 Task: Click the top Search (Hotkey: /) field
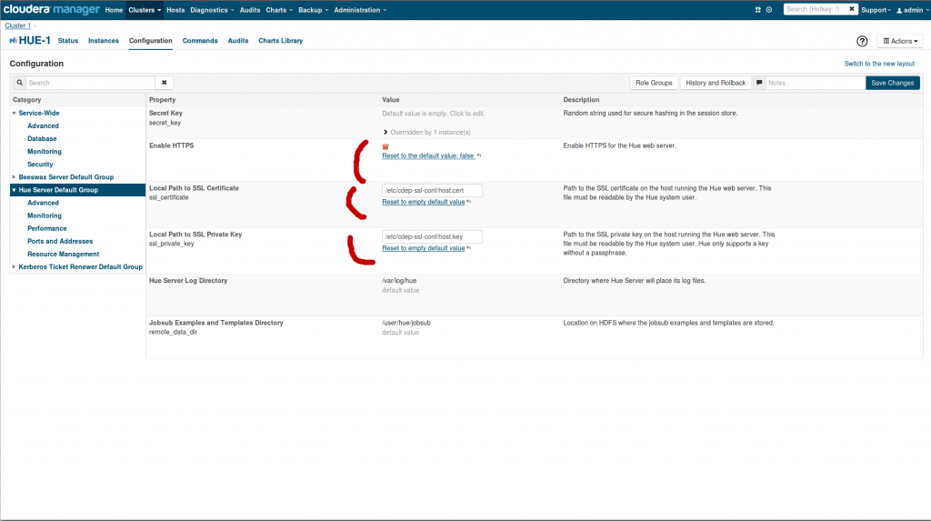tap(816, 9)
